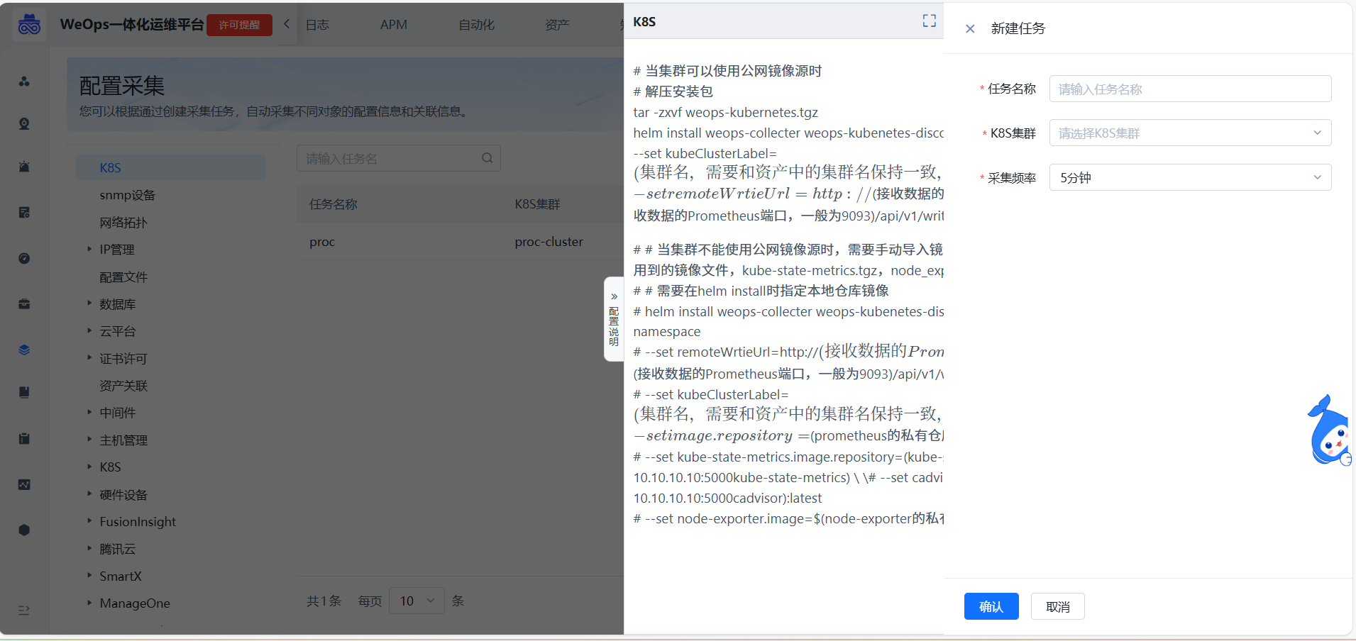Screen dimensions: 1356x641
Task: Click the 取消 button
Action: [x=1057, y=607]
